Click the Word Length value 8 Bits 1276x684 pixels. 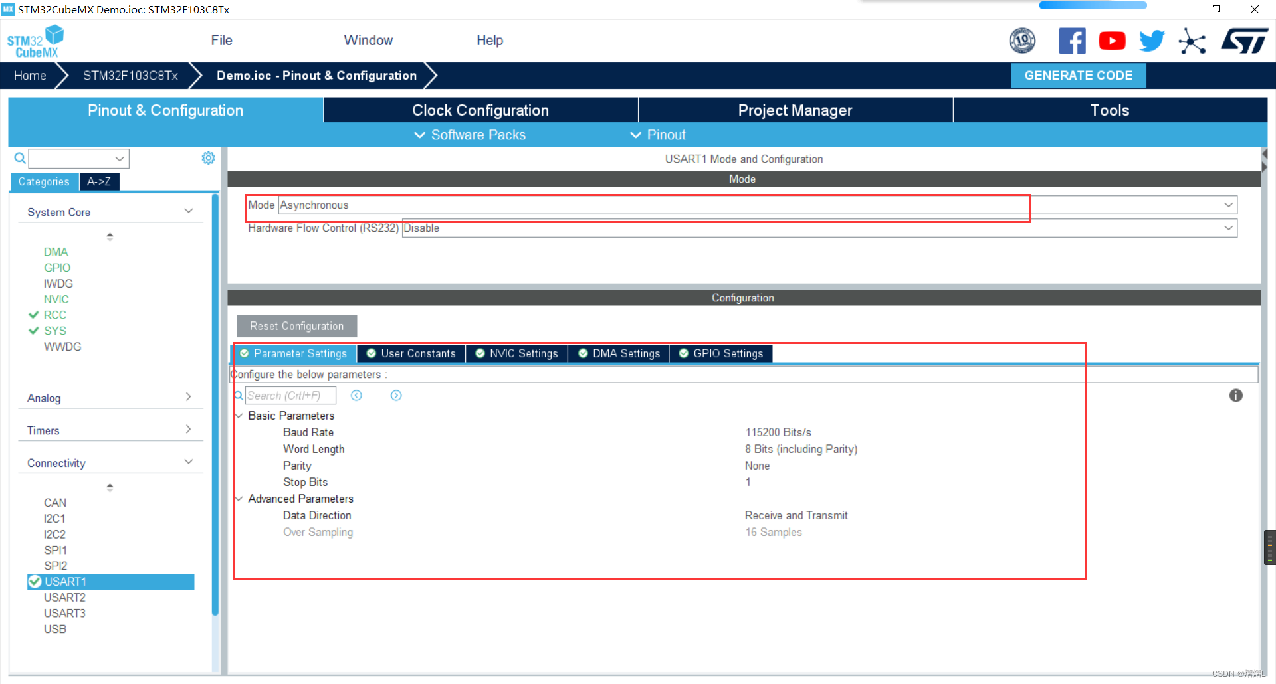click(801, 449)
